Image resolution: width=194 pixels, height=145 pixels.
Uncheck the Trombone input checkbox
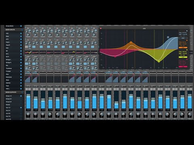(21, 68)
